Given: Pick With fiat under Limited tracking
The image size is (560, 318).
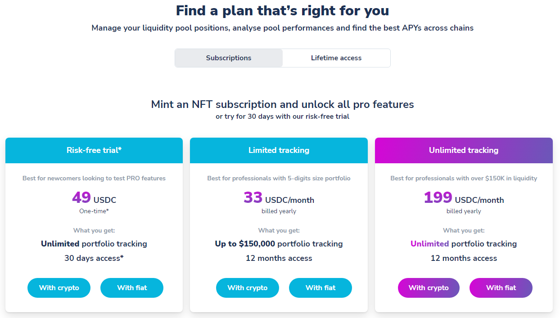Looking at the screenshot, I should (321, 288).
